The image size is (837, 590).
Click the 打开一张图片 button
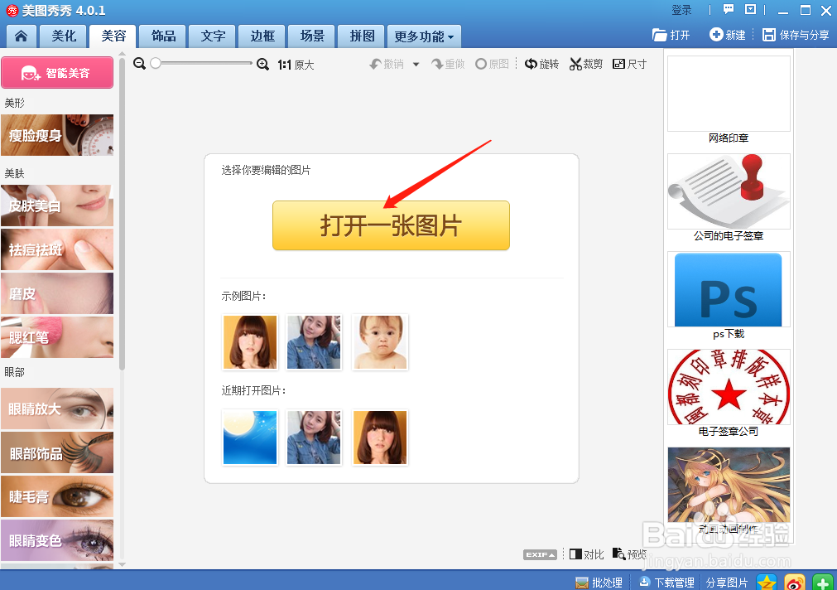[x=392, y=225]
